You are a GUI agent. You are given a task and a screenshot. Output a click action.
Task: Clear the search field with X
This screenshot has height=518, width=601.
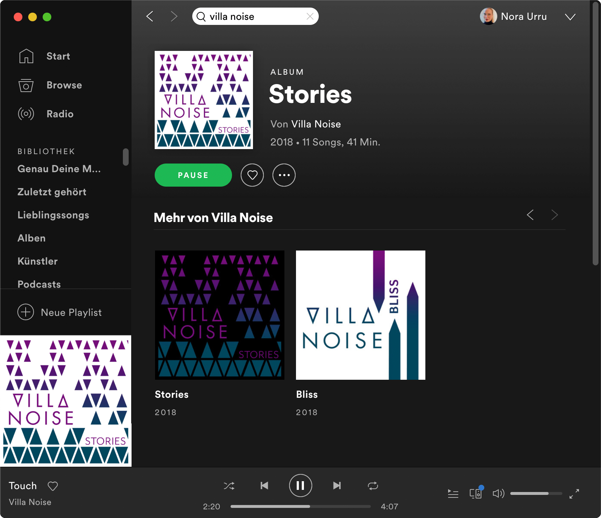pos(310,16)
